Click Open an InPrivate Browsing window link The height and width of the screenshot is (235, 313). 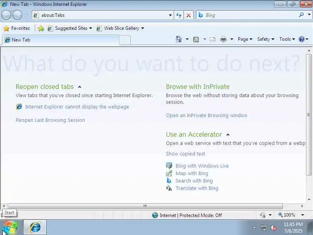point(207,116)
